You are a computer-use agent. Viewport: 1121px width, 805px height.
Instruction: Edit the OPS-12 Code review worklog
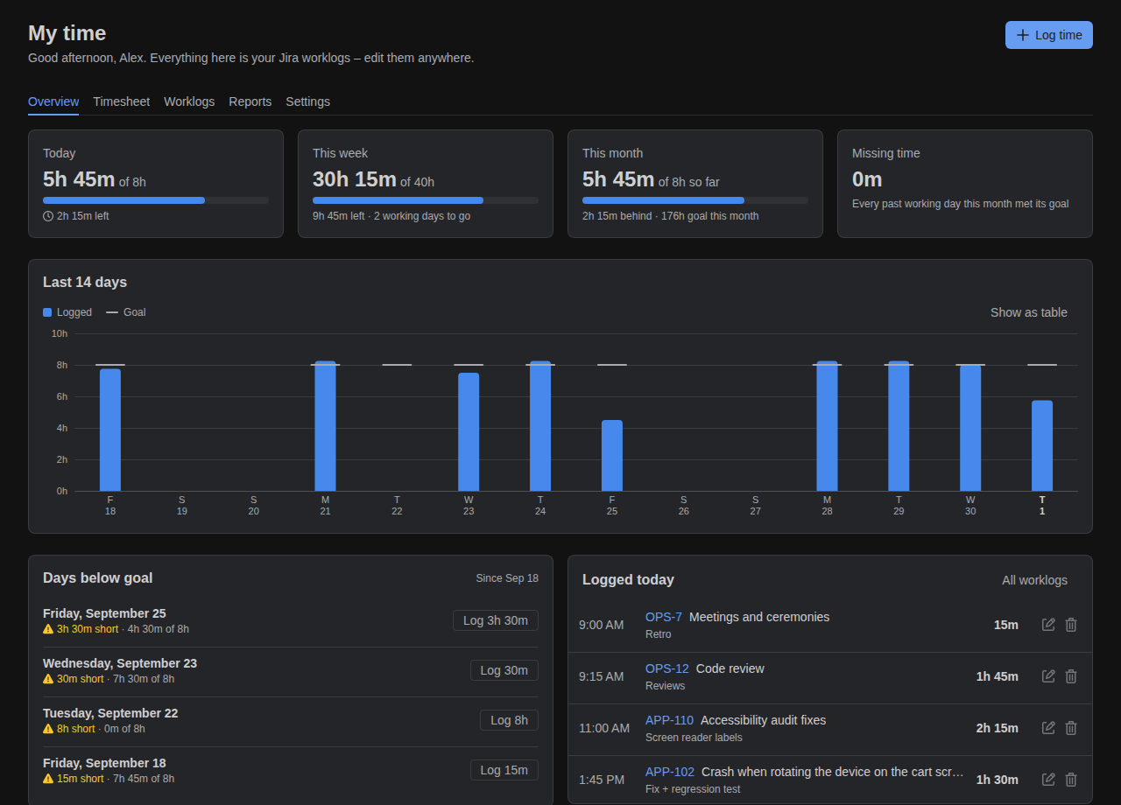[1048, 676]
